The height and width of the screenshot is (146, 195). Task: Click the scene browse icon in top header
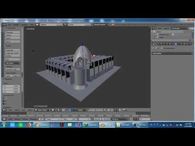(66, 24)
